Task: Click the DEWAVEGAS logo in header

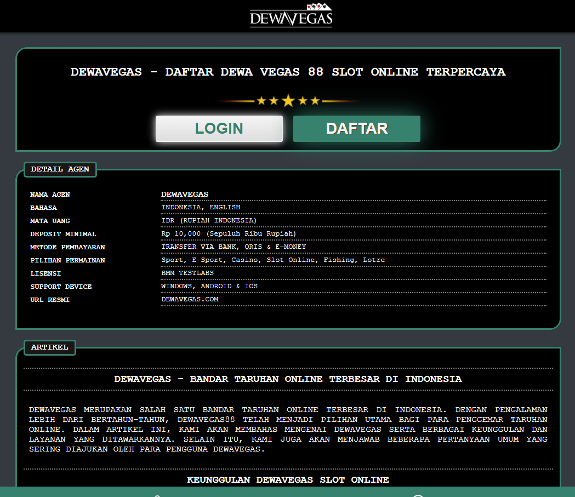Action: tap(291, 15)
